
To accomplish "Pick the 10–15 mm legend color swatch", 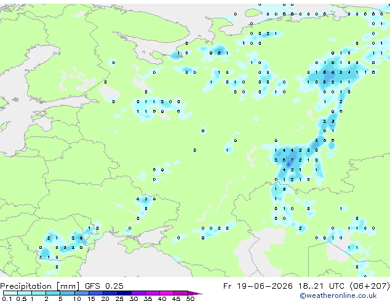I will coord(82,293).
